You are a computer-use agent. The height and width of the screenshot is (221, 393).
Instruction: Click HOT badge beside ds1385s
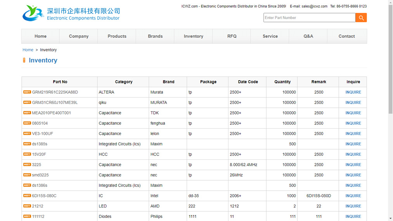click(x=27, y=144)
